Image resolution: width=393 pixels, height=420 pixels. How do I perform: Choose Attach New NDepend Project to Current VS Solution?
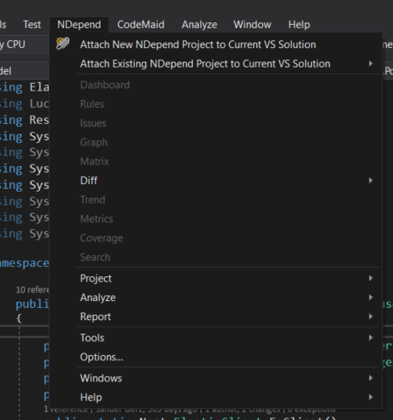[x=215, y=44]
